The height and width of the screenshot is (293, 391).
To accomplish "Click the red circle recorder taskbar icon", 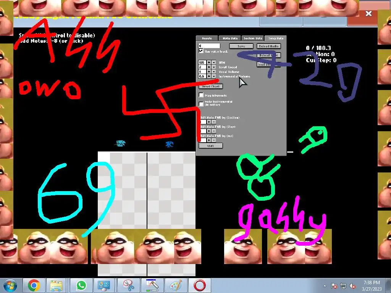I will pyautogui.click(x=199, y=285).
